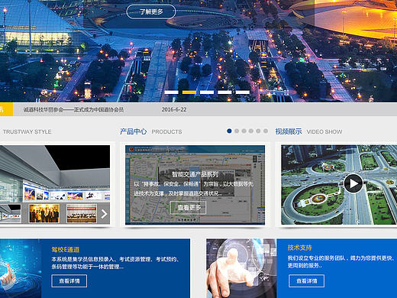Advance the gallery thumbnails with the right arrow

(x=104, y=214)
